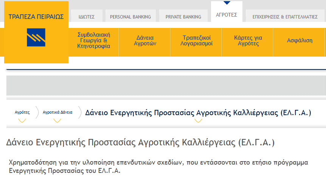Click the large Δάνειο Ενεργητικής Προστασίας page heading

[140, 143]
